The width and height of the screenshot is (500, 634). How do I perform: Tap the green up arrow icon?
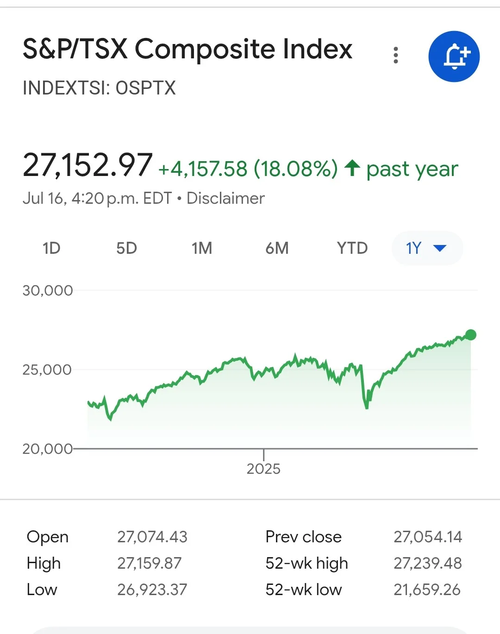tap(352, 168)
